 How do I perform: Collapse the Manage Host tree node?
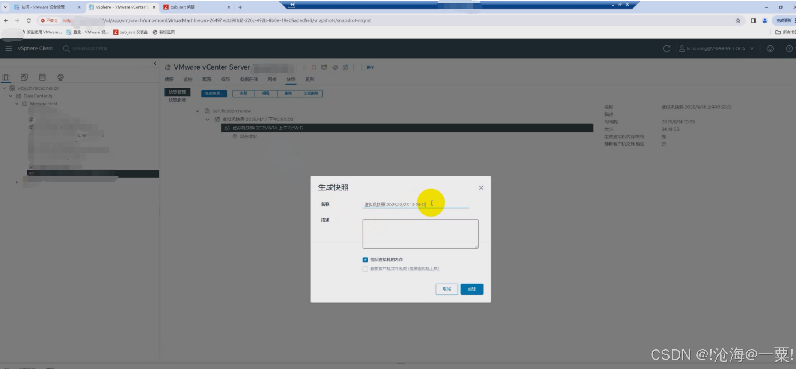[x=17, y=104]
